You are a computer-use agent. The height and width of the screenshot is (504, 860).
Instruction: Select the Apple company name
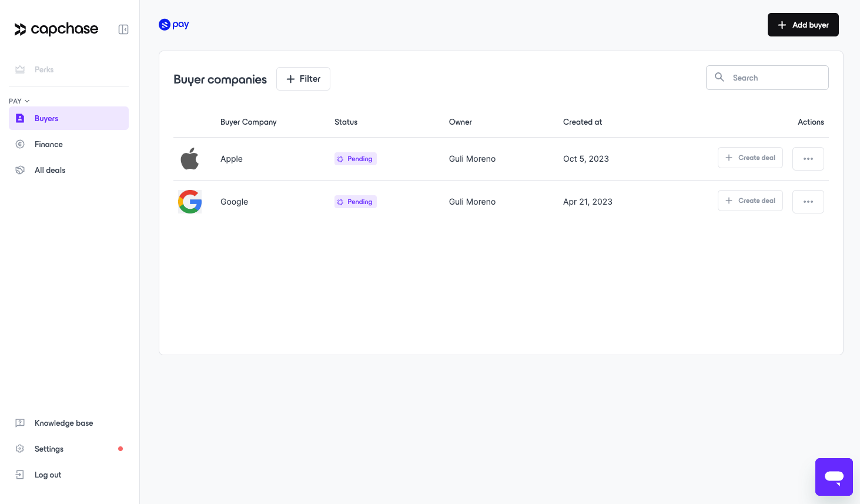[232, 159]
